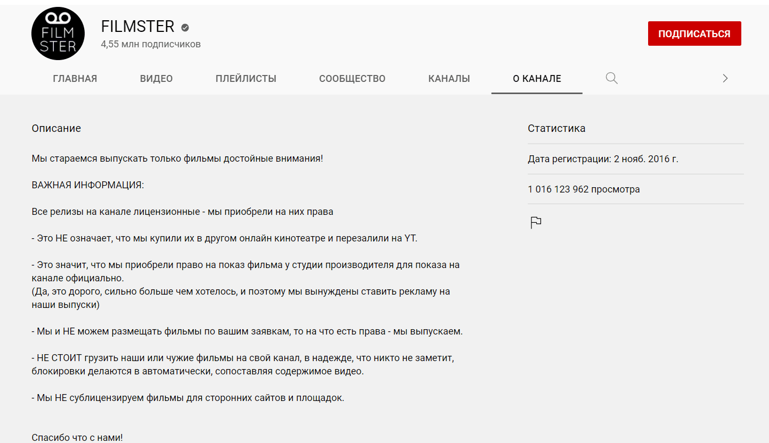Click the line about перезалили на YT

[225, 238]
